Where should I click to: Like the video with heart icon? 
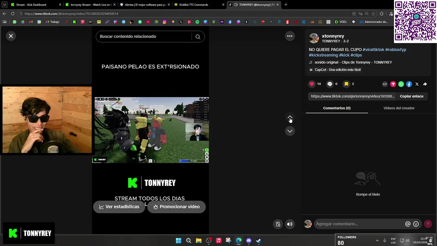(x=312, y=84)
